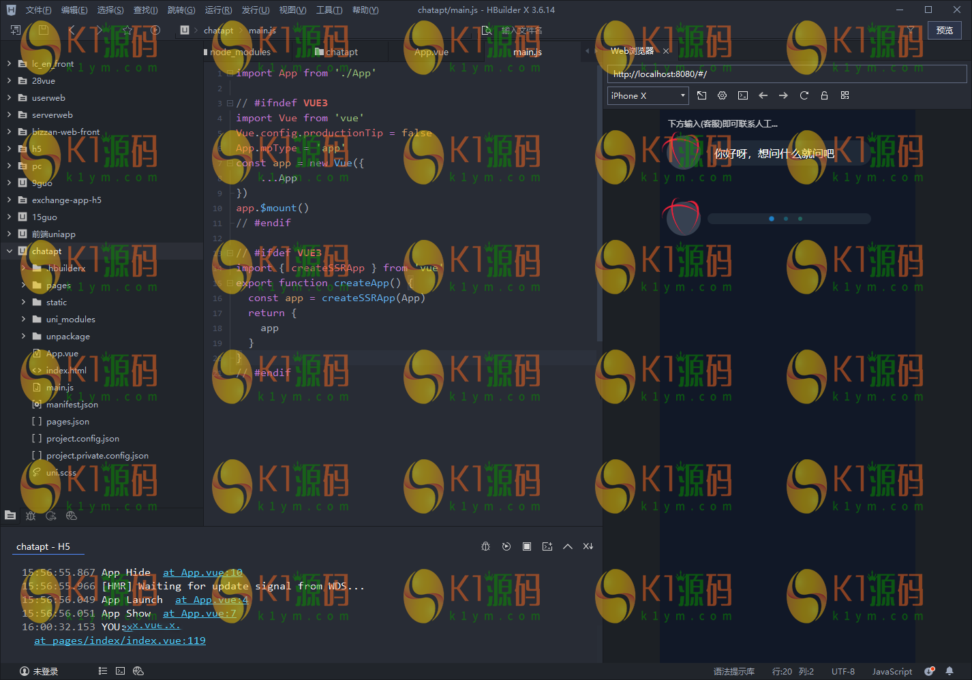Refresh the built-in browser page
The height and width of the screenshot is (680, 972).
pos(804,95)
